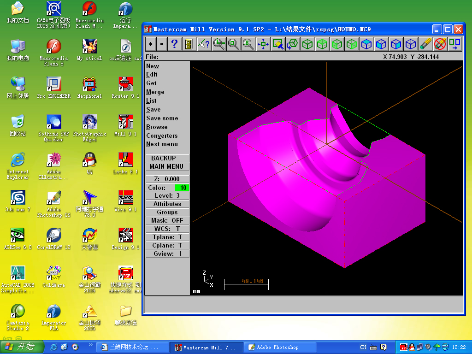Click the Design 9.1 desktop shortcut

click(125, 239)
